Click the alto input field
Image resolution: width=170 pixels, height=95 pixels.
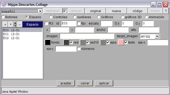[x=149, y=30]
